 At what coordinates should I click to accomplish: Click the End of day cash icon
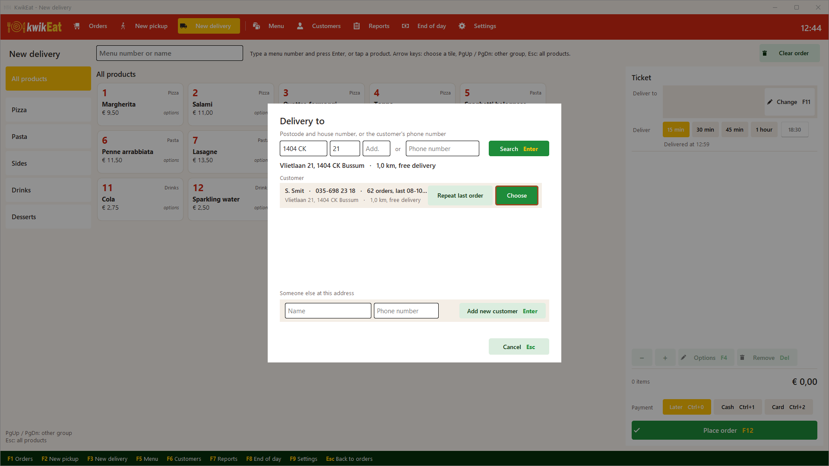[x=405, y=26]
